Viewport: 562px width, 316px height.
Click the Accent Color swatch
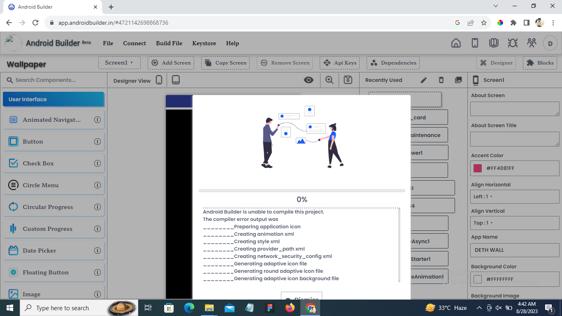(x=478, y=168)
